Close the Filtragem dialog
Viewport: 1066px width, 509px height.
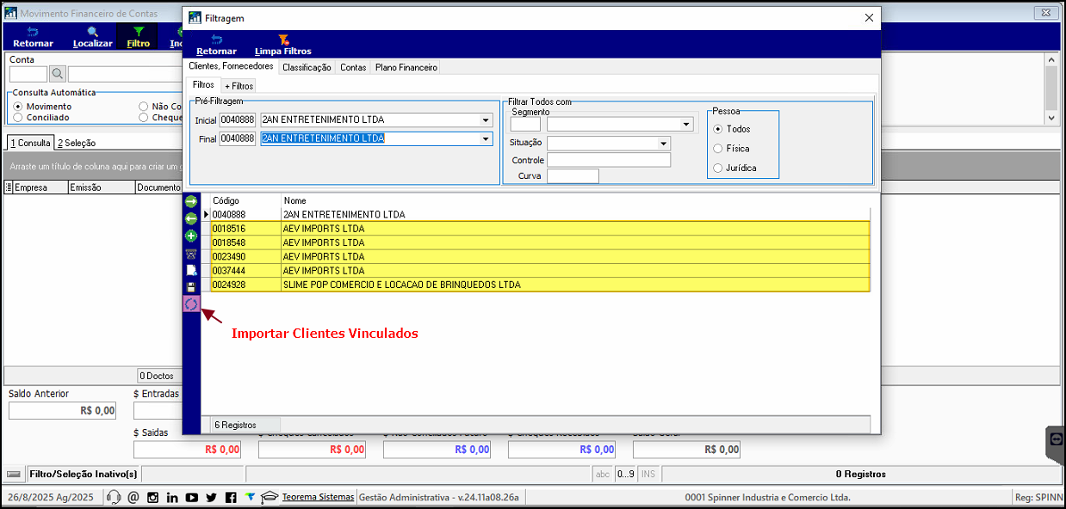868,17
